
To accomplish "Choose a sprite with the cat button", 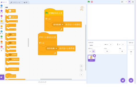I will [123, 80].
